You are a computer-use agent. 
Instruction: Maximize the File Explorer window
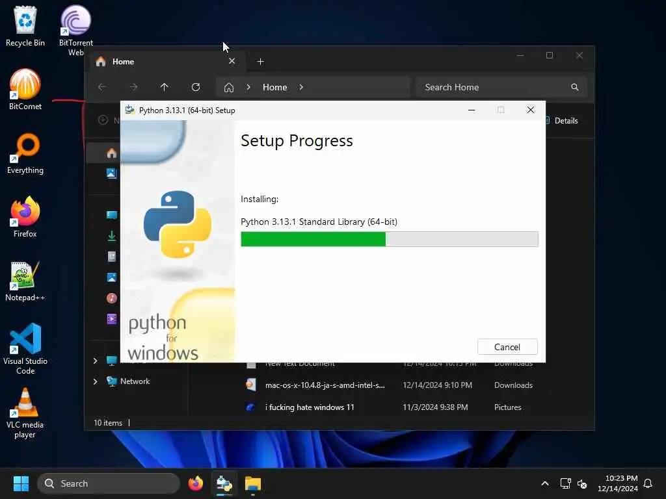coord(549,55)
